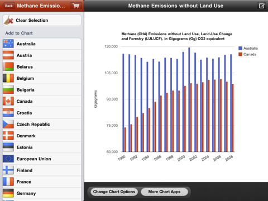Select the Denmark flag icon

click(8, 136)
